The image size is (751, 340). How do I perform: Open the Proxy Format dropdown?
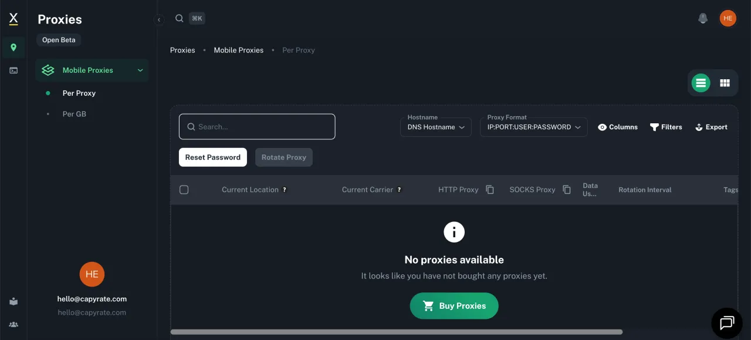[x=533, y=127]
